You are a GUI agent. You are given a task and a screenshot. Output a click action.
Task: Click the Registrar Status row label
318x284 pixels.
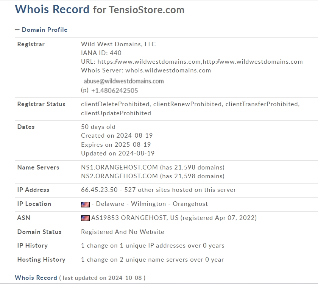[x=41, y=104]
